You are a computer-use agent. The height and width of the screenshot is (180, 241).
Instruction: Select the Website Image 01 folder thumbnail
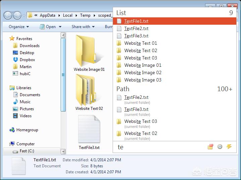coord(89,53)
